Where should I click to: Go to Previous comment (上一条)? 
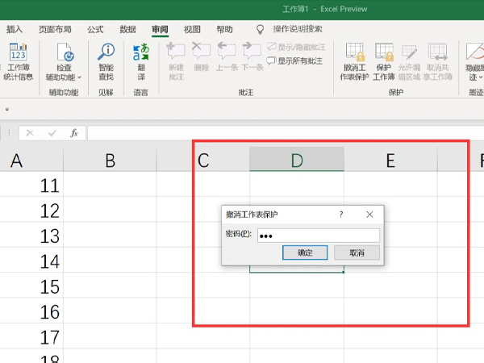tap(227, 56)
